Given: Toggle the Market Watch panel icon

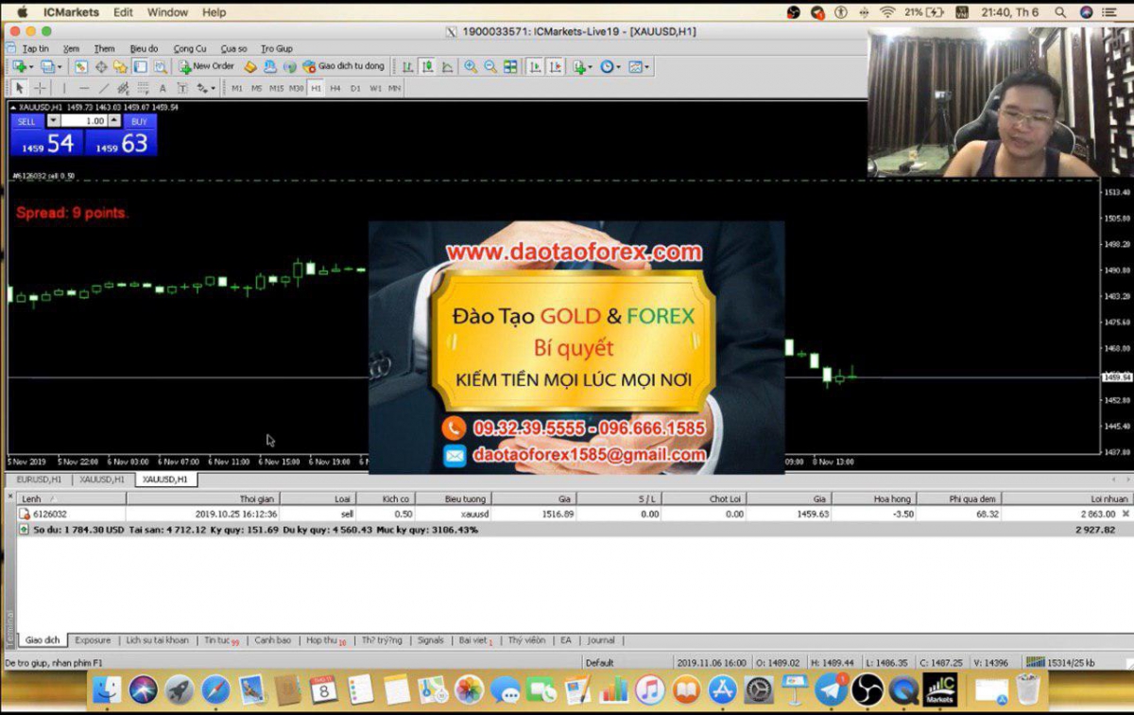Looking at the screenshot, I should point(81,66).
